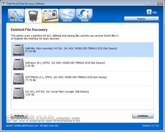The width and height of the screenshot is (165, 132).
Task: Click the question mark help icon
Action: pos(149,12)
